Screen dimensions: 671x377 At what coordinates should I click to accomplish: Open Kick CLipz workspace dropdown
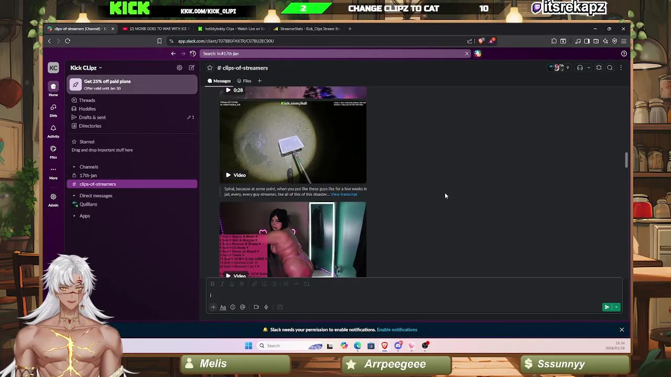point(86,68)
